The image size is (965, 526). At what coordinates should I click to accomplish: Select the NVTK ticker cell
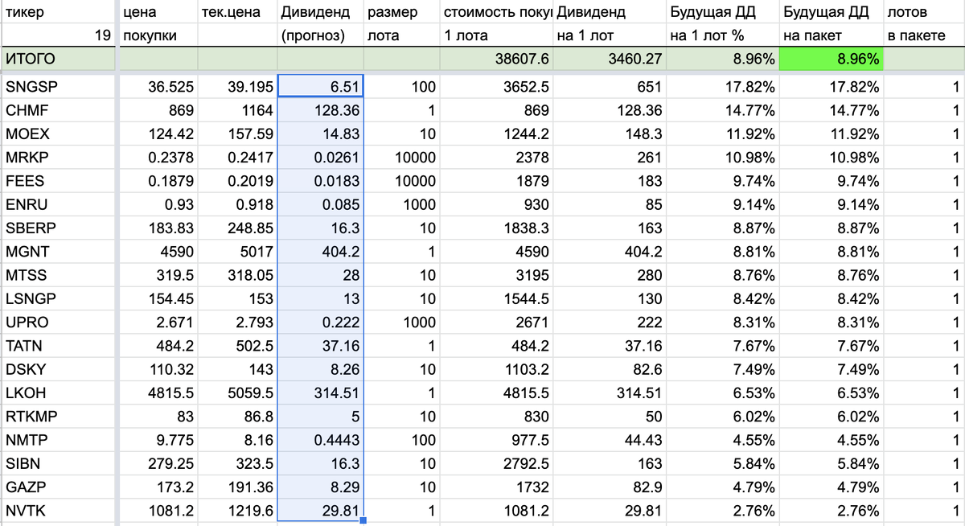[58, 511]
